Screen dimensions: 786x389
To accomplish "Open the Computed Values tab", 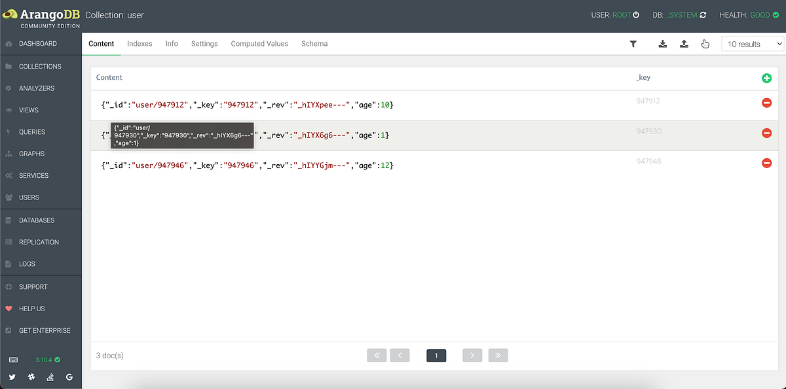I will (x=259, y=44).
